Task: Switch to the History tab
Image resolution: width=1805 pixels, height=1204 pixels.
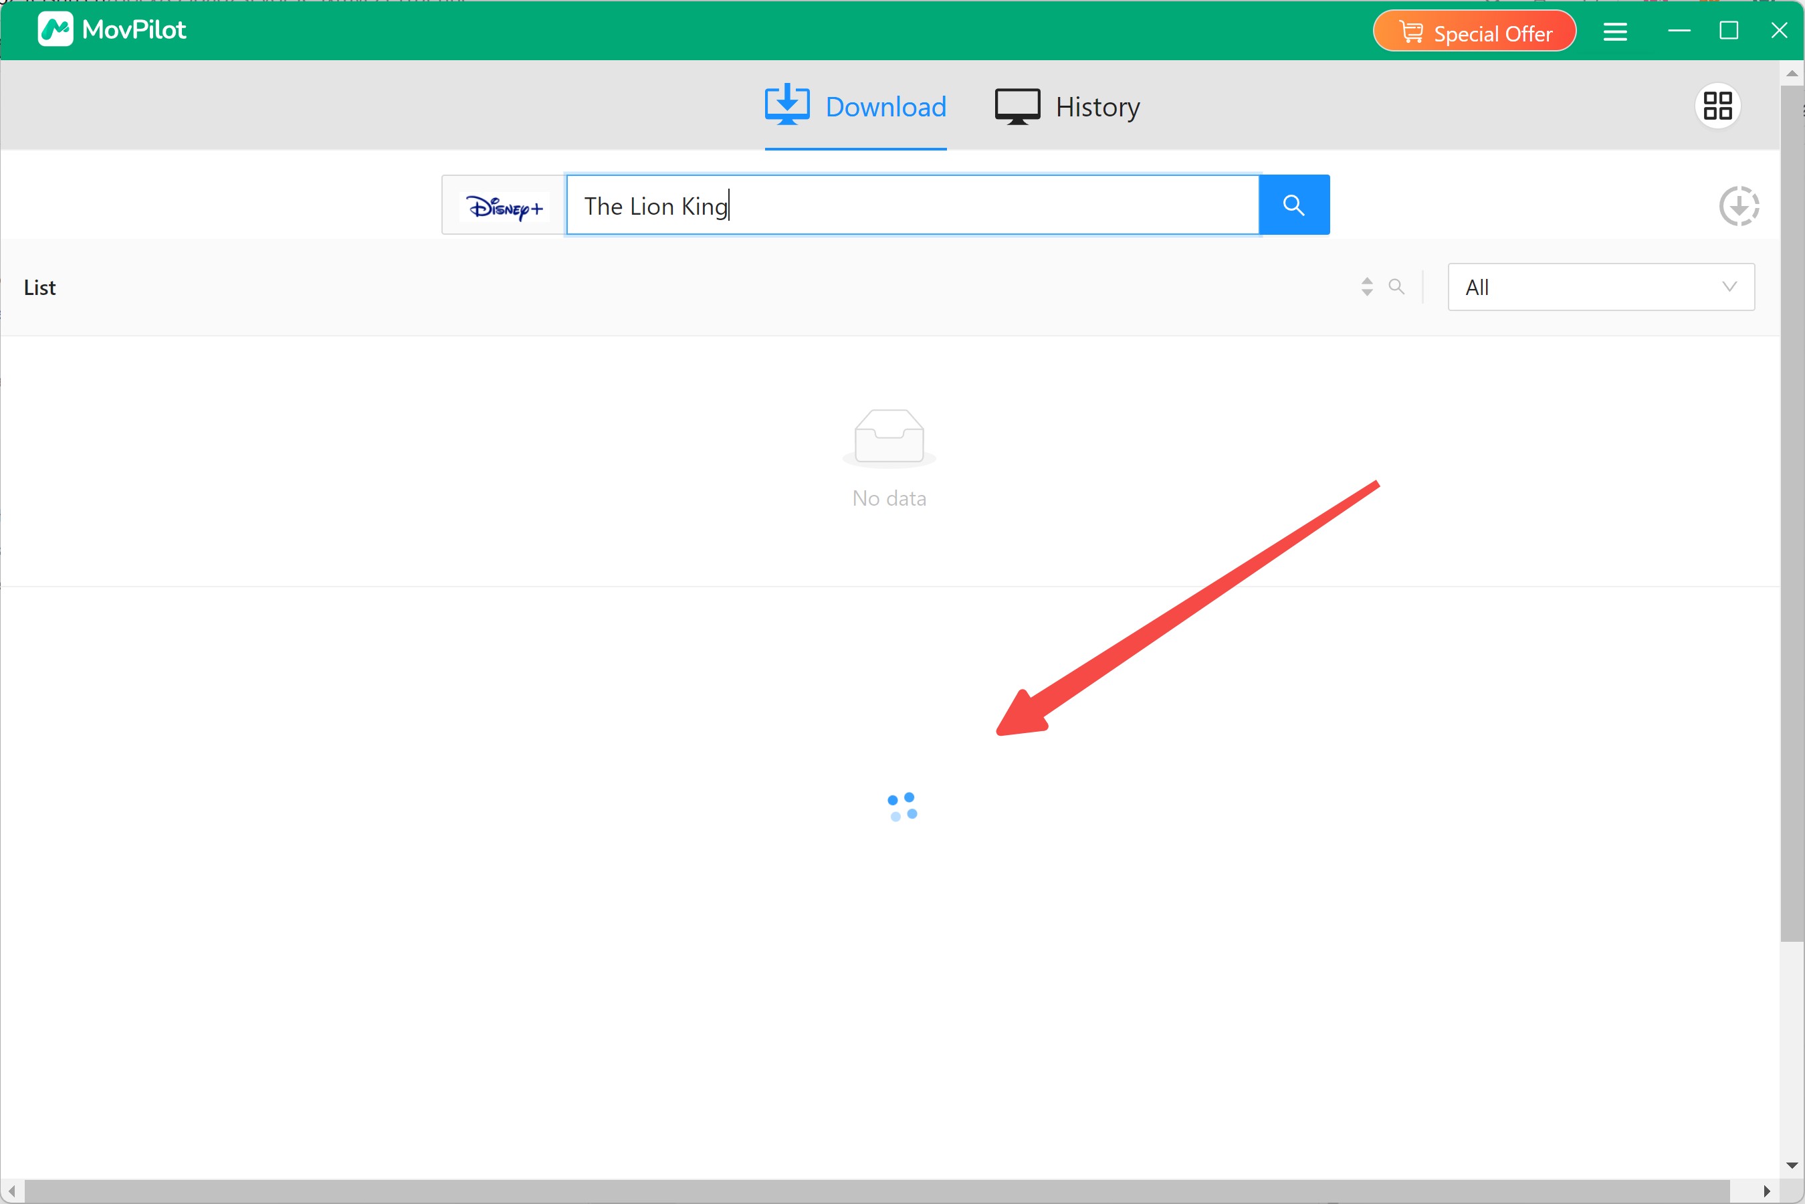Action: pos(1067,107)
